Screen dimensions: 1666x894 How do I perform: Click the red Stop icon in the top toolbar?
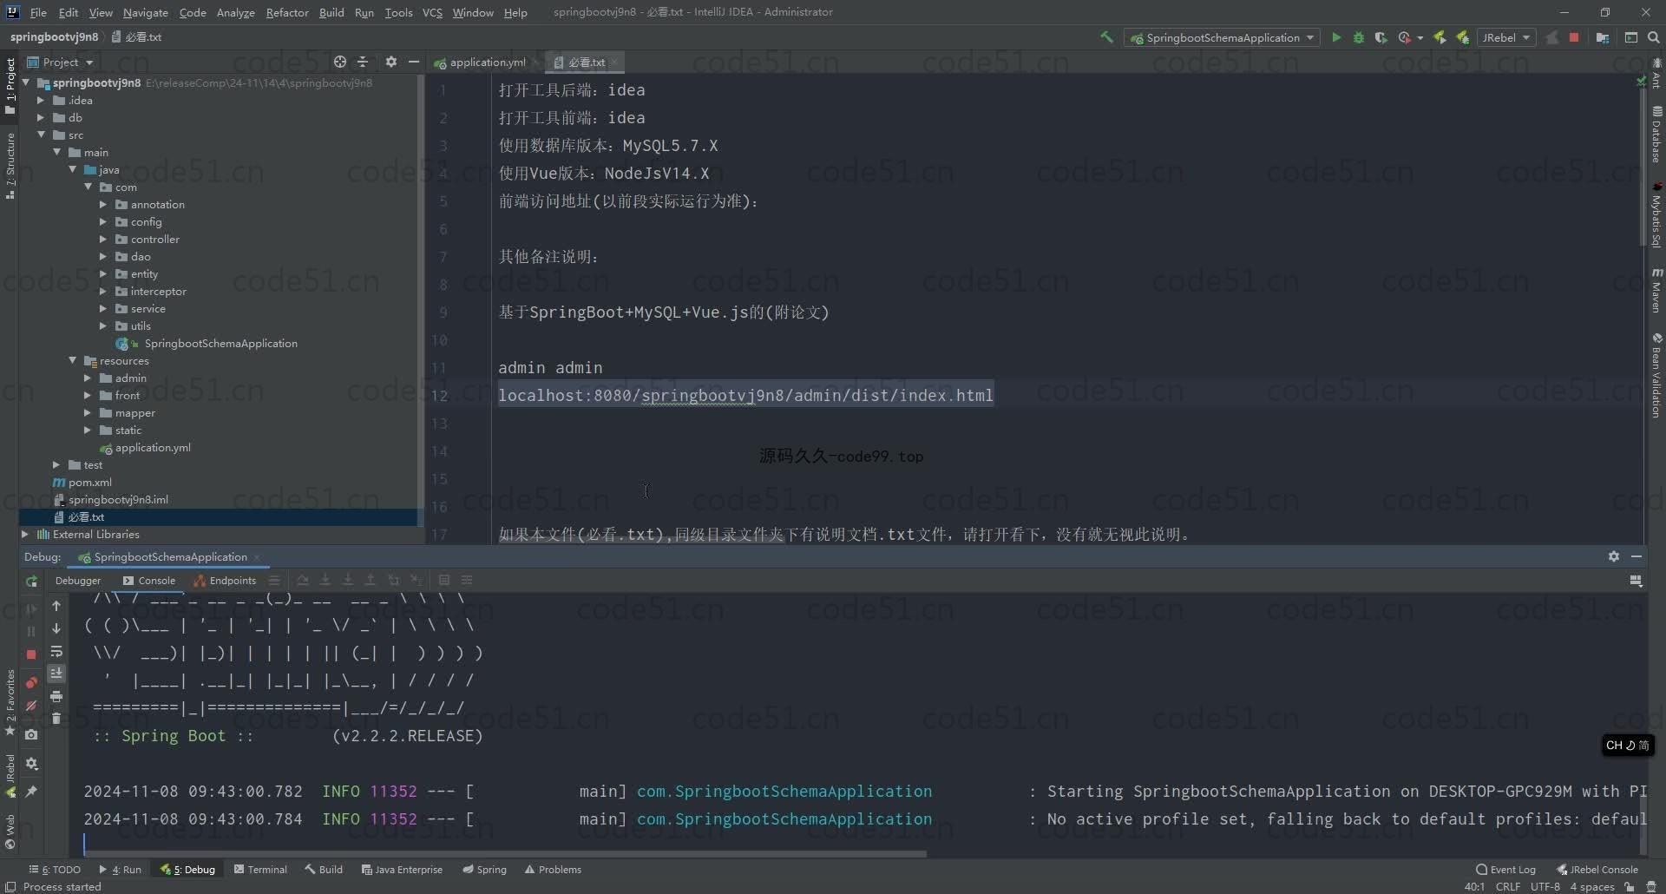pyautogui.click(x=1574, y=37)
